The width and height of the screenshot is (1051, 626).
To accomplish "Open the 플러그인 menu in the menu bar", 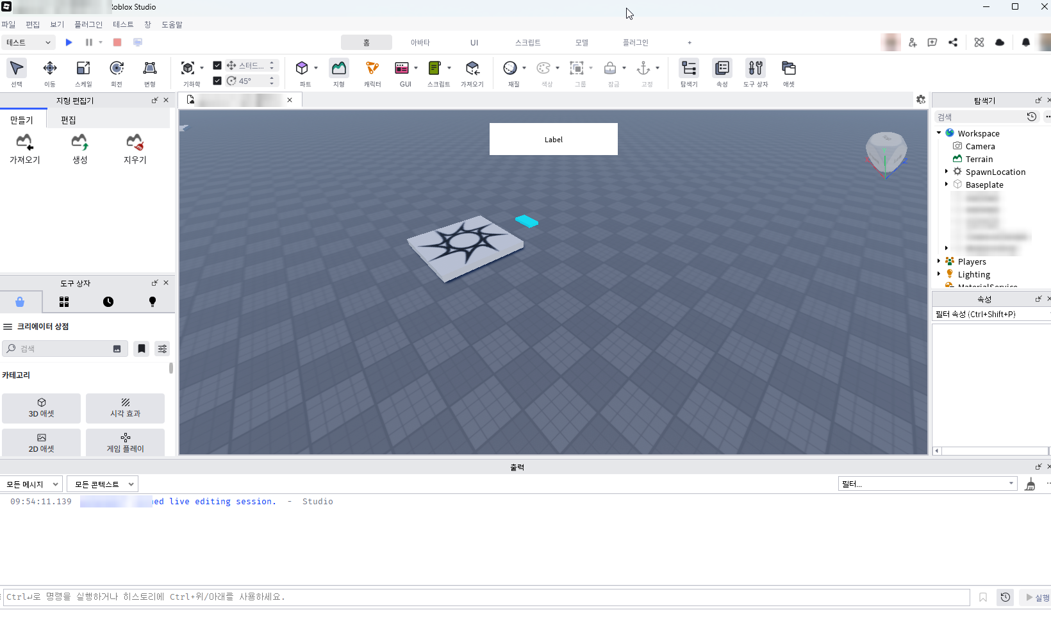I will (88, 24).
